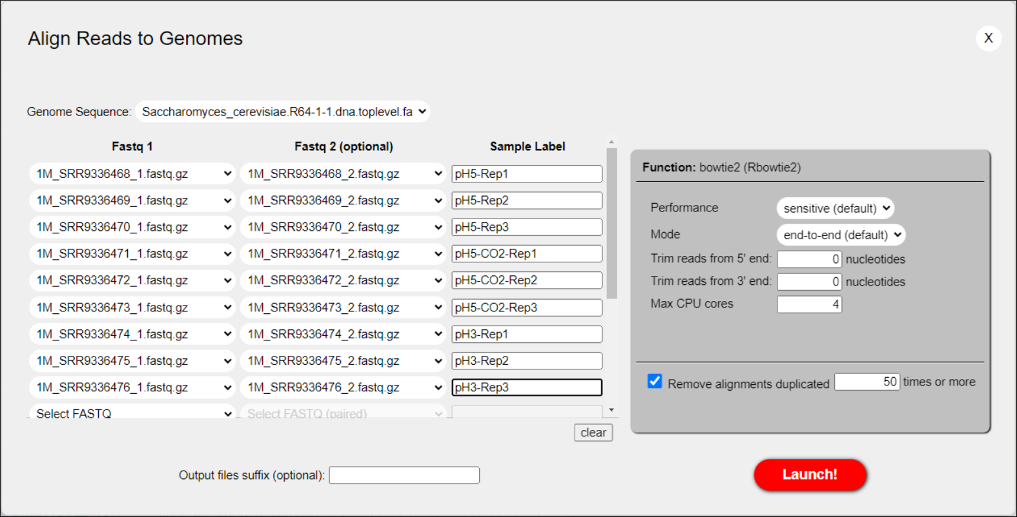The image size is (1017, 517).
Task: Edit the pH3-Rep1 sample label field
Action: click(527, 334)
